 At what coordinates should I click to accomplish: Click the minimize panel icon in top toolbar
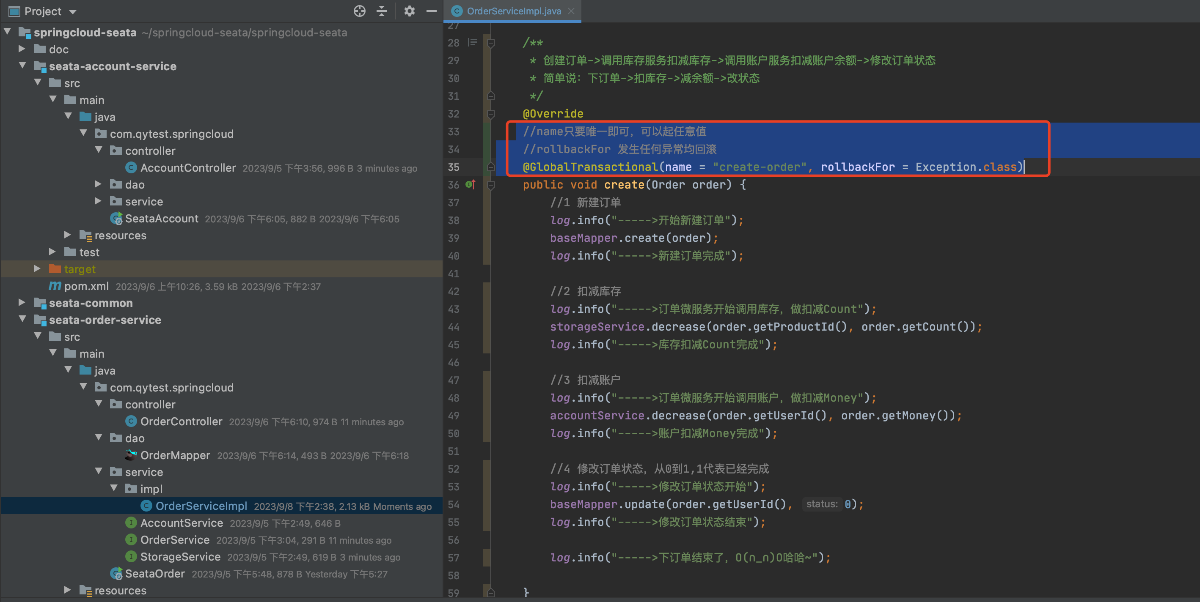point(431,10)
